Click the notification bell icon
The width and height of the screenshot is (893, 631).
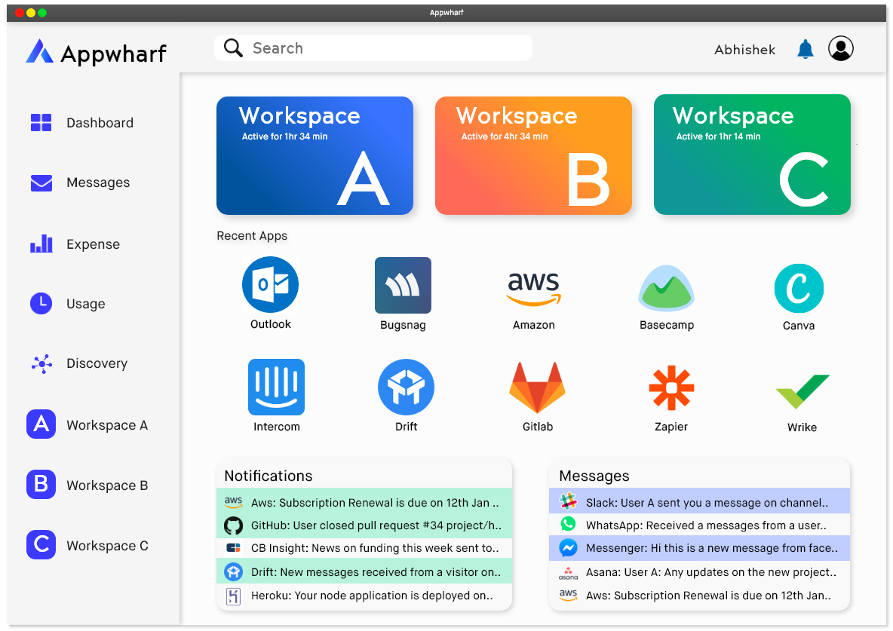806,50
